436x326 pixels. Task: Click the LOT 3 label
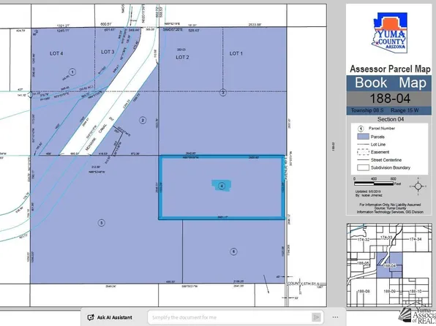click(x=108, y=52)
